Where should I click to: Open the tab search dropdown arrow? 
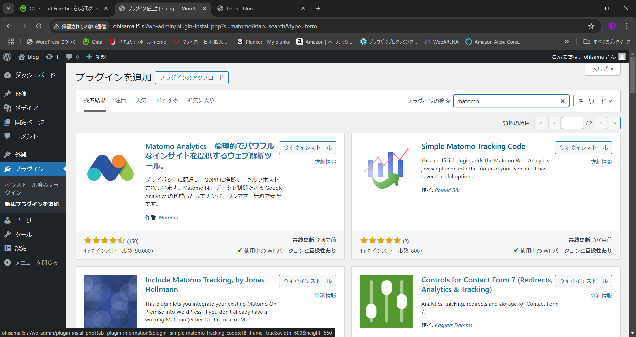(x=8, y=8)
